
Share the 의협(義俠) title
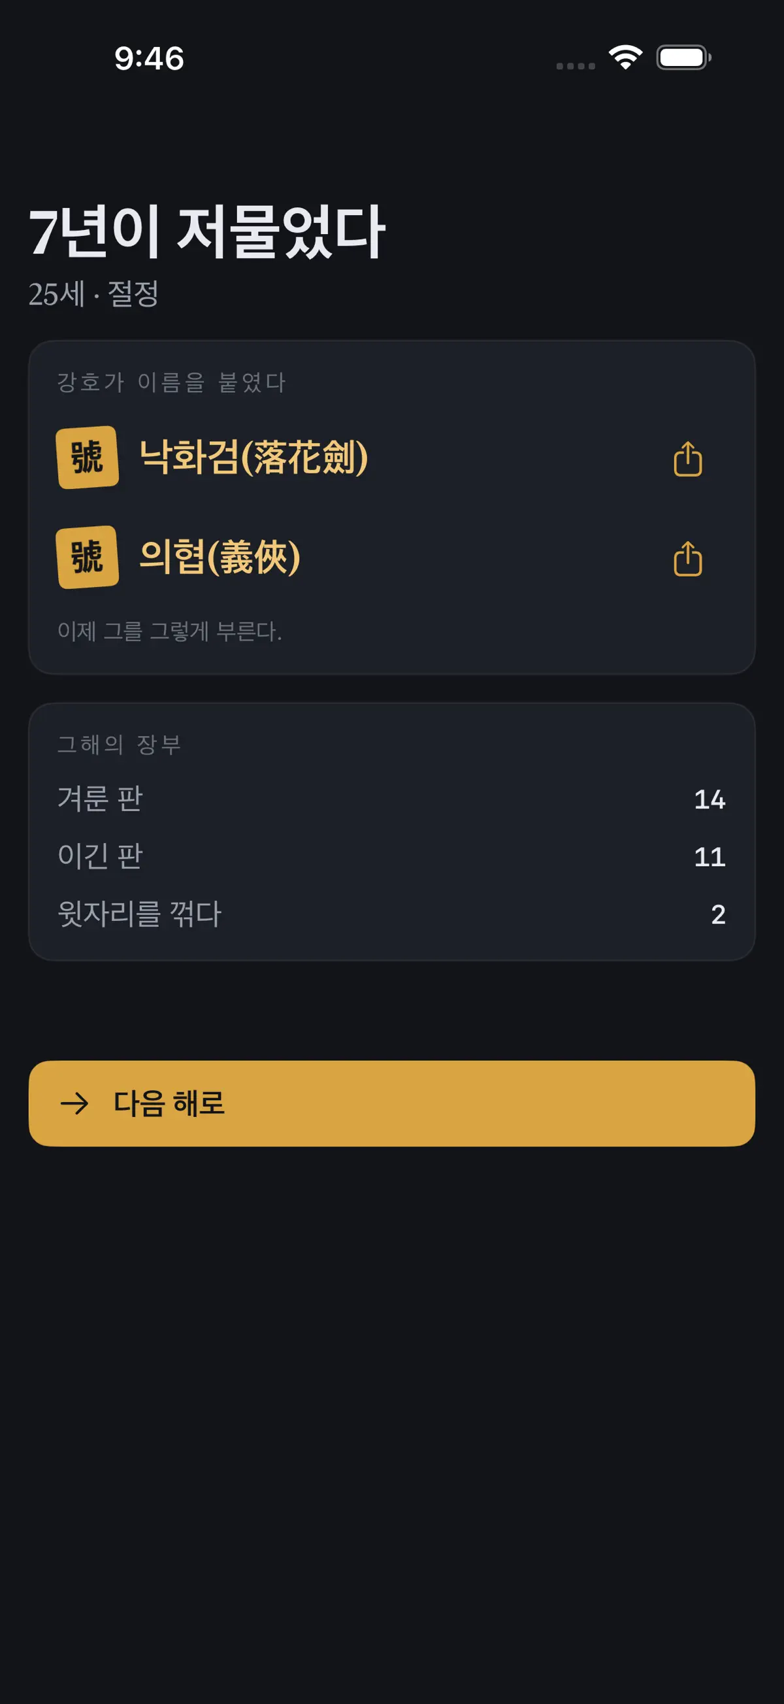click(x=687, y=559)
